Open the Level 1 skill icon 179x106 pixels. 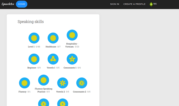click(x=34, y=38)
